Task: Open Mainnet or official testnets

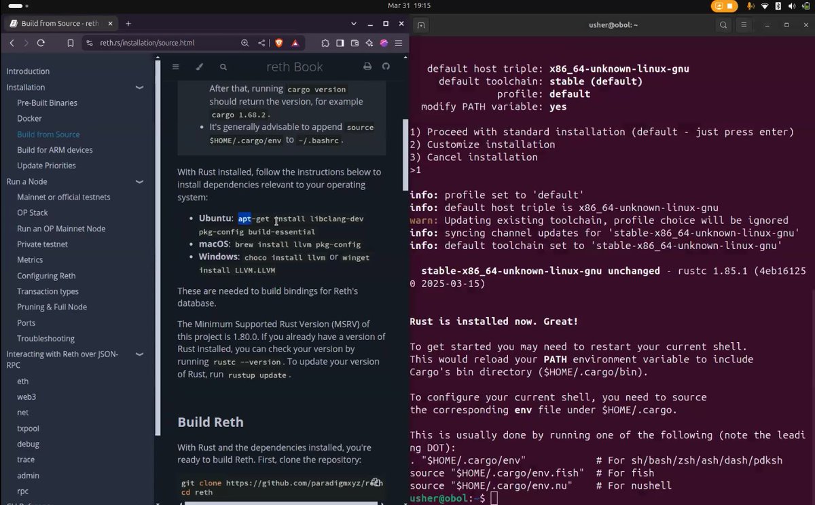Action: (x=63, y=198)
